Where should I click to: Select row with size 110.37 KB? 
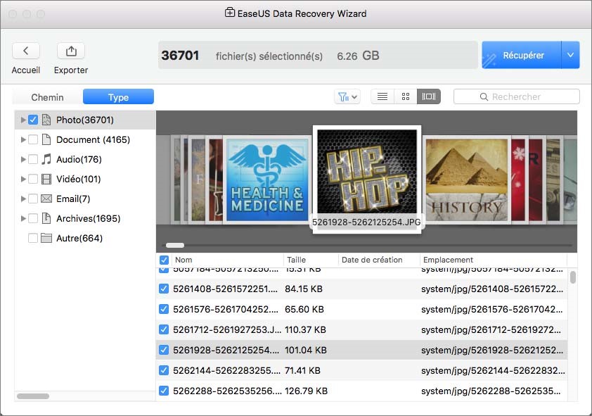click(x=363, y=330)
